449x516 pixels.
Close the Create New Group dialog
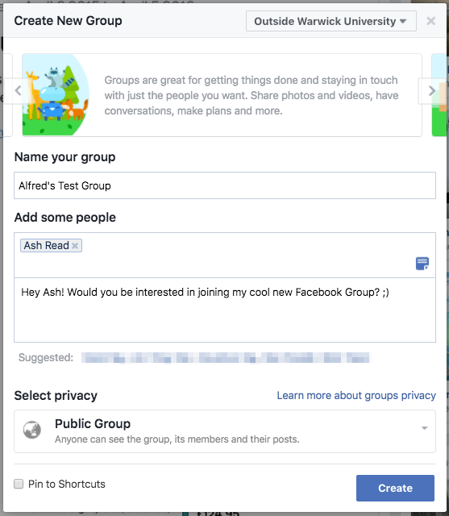point(431,21)
